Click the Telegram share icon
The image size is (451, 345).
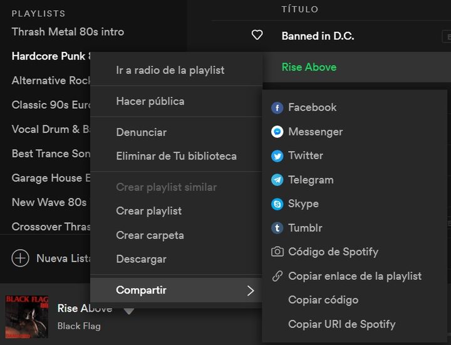pyautogui.click(x=277, y=180)
